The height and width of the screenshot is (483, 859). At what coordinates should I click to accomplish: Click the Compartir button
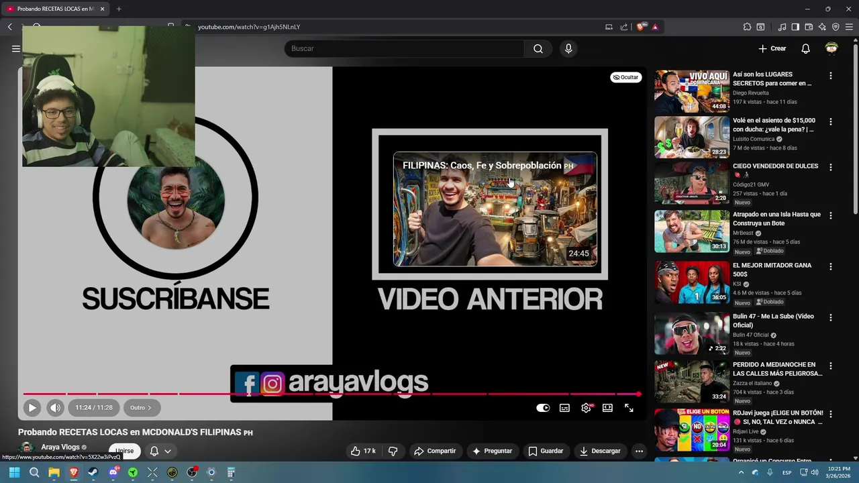[435, 451]
